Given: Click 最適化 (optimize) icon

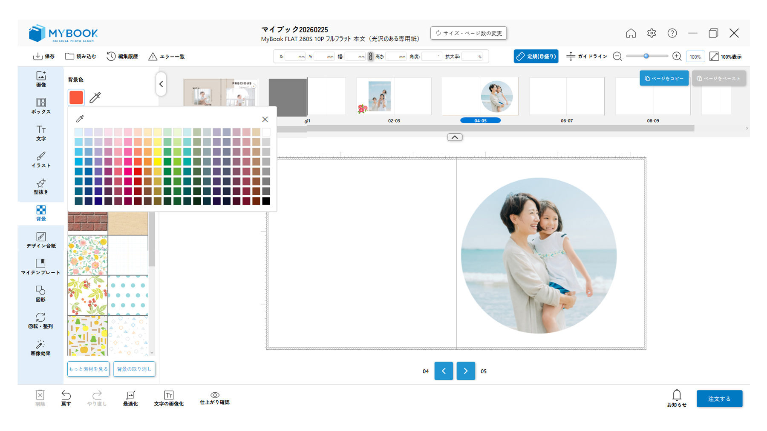Looking at the screenshot, I should pyautogui.click(x=130, y=398).
